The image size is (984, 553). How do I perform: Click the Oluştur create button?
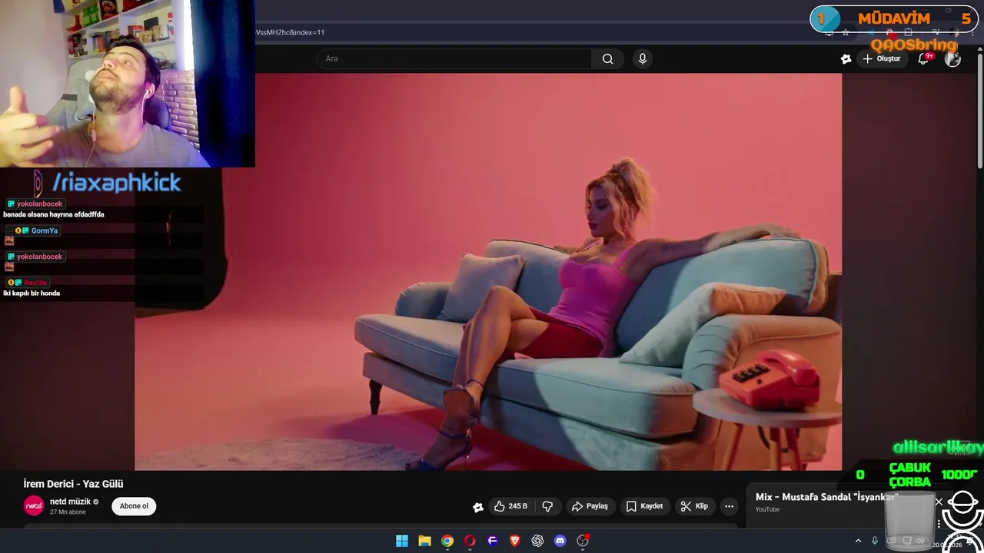(x=881, y=59)
